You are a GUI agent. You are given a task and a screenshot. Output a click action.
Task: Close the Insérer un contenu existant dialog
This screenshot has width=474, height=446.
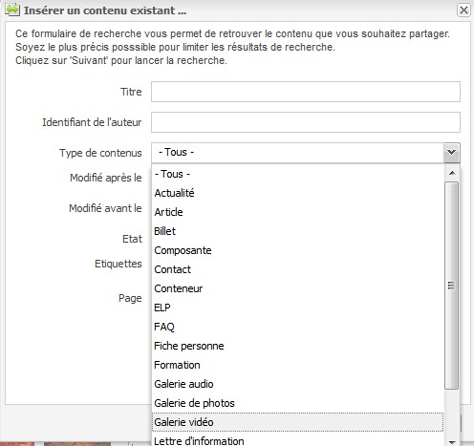tap(463, 10)
